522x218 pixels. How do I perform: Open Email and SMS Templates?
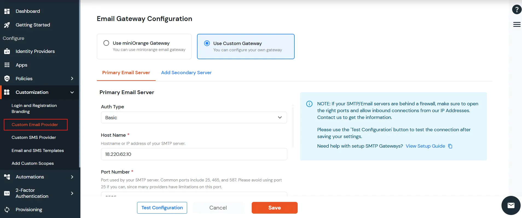38,151
